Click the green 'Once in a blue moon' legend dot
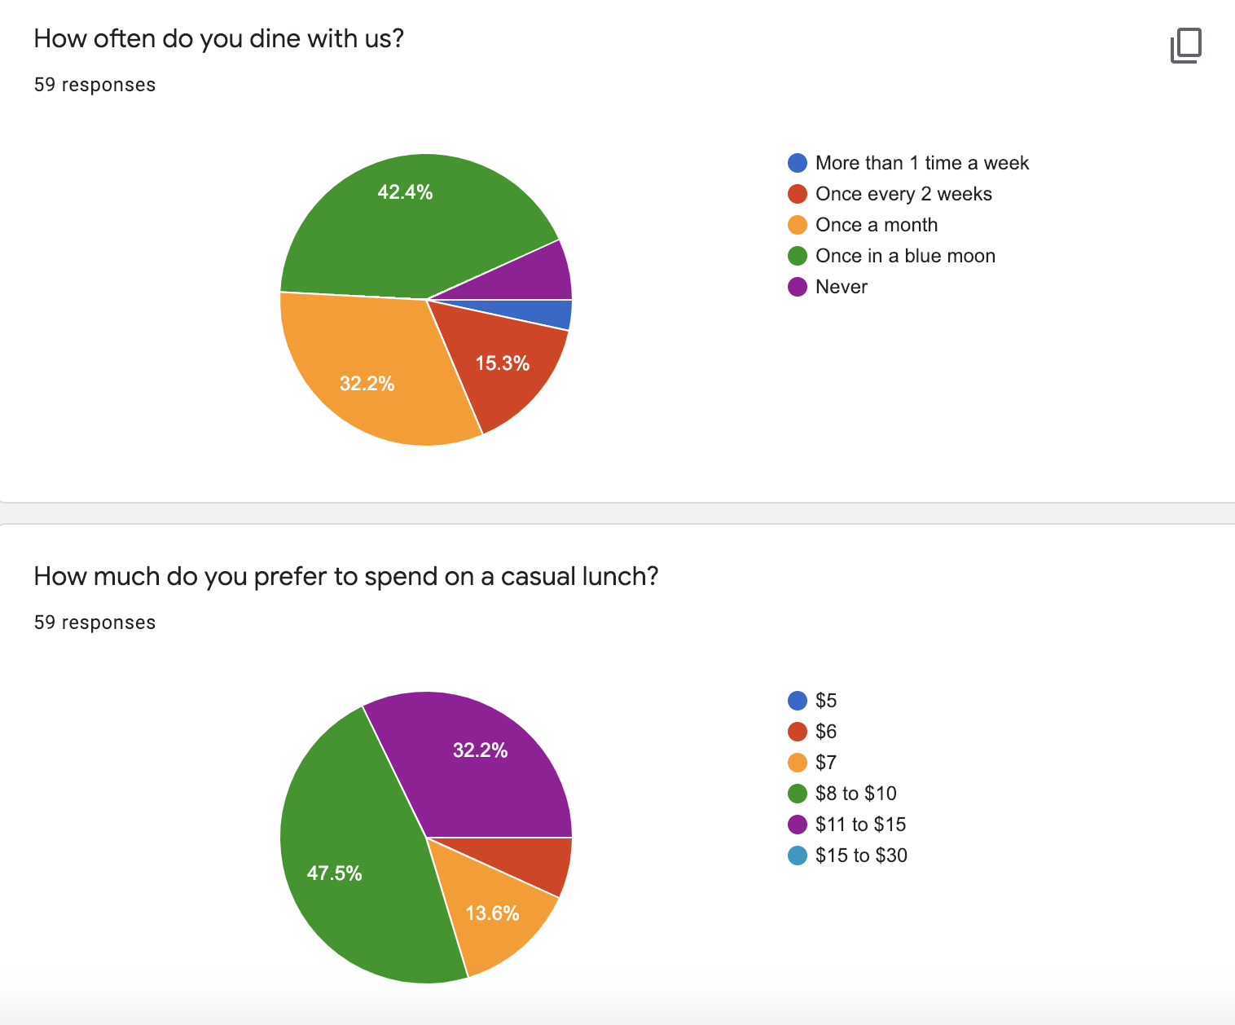The width and height of the screenshot is (1235, 1025). [798, 256]
